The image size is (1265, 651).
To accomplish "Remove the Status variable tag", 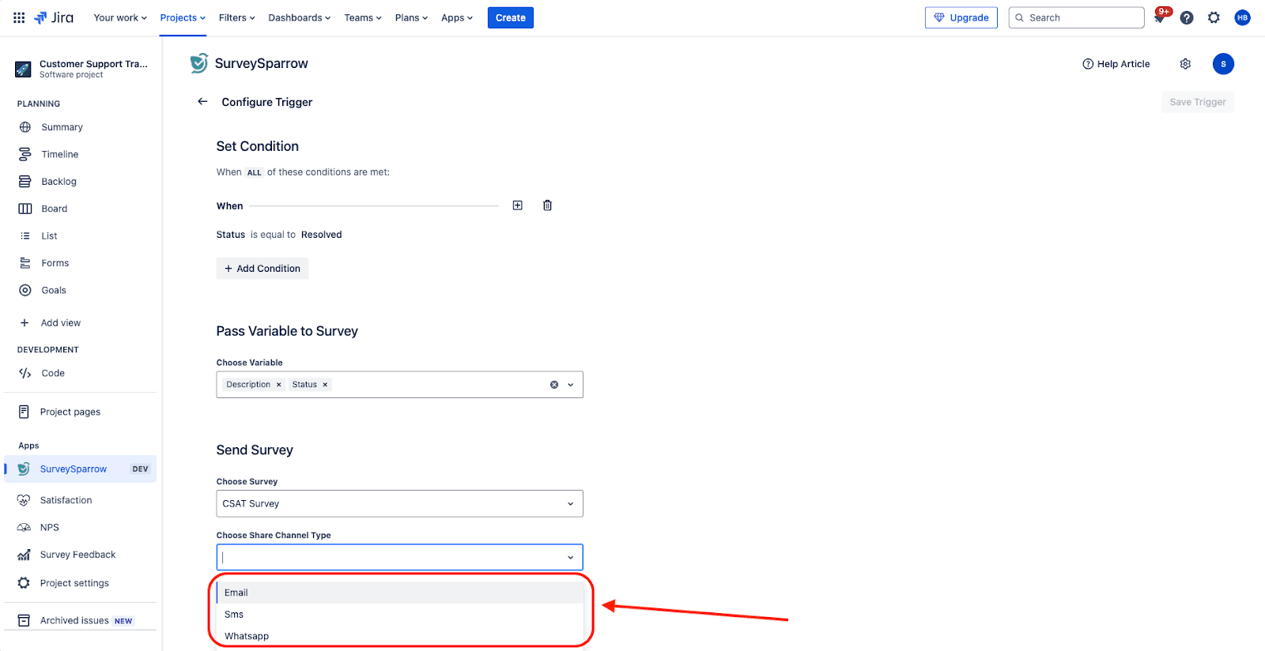I will click(x=325, y=385).
